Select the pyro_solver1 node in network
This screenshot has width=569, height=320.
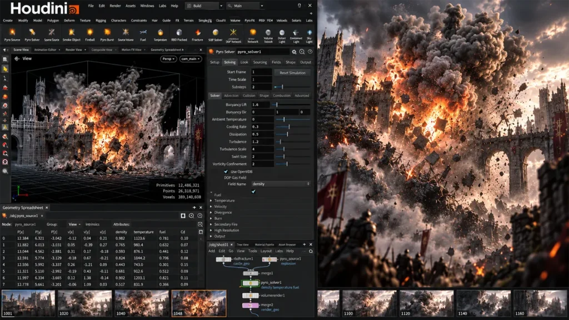(251, 283)
